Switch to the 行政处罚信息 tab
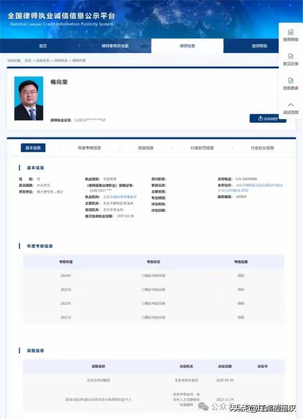 tap(202, 148)
